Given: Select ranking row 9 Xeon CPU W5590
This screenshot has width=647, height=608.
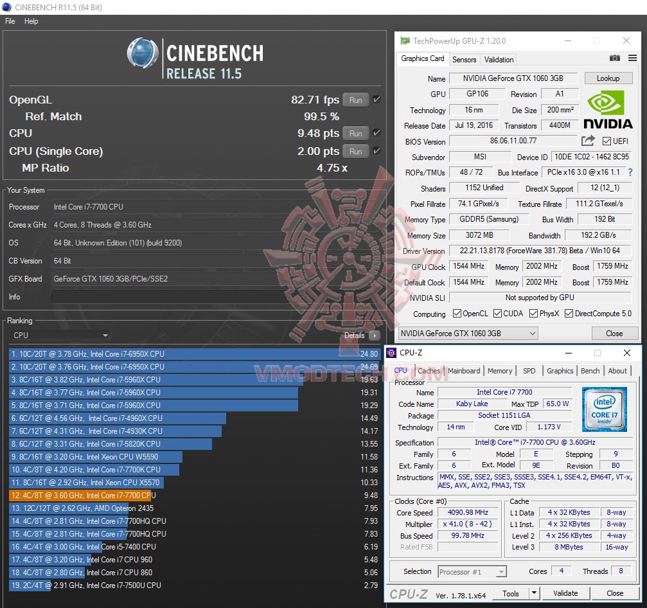Looking at the screenshot, I should (193, 457).
